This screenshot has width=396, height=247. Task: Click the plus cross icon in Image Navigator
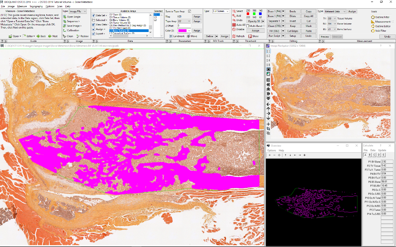point(268,124)
